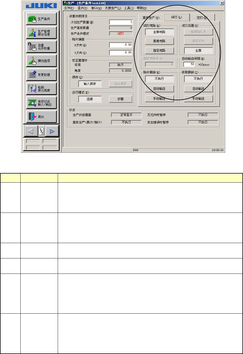Viewport: 243px width, 354px height.
Task: Open 操作选项 from the sidebar
Action: click(42, 61)
